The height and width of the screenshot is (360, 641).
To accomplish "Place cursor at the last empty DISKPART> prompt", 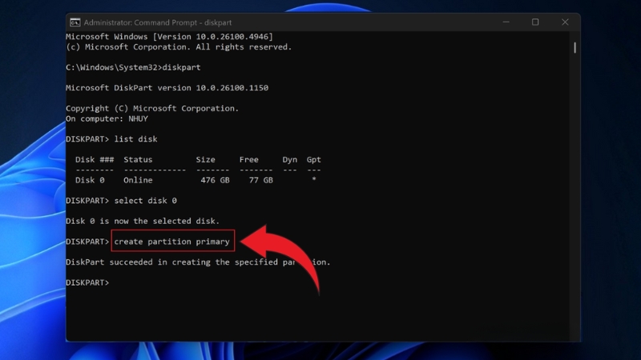I will tap(114, 282).
